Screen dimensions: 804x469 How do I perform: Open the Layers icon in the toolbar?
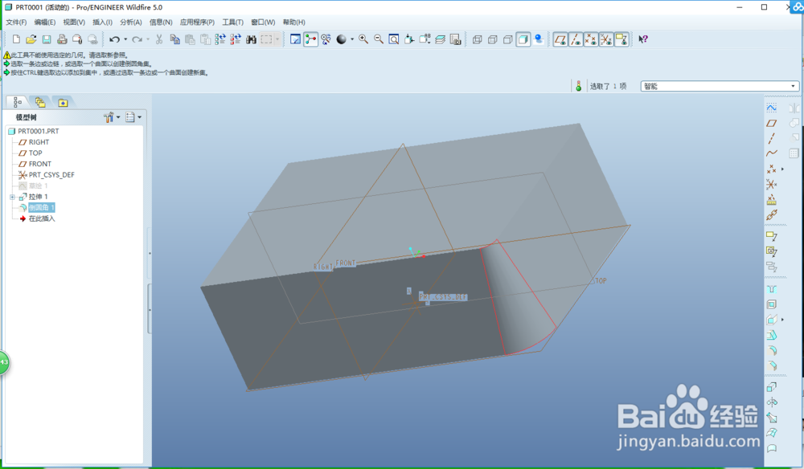440,39
